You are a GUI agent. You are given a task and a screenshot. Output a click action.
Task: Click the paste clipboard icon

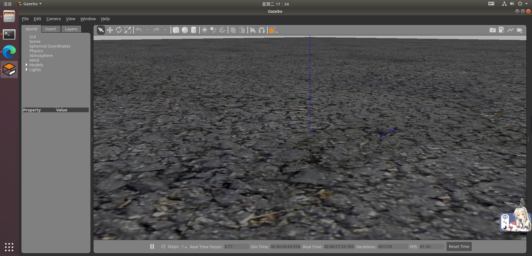pos(242,30)
